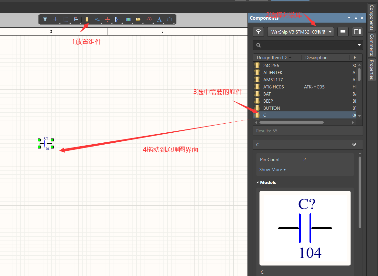
Task: Sort by Description column header
Action: coord(325,57)
